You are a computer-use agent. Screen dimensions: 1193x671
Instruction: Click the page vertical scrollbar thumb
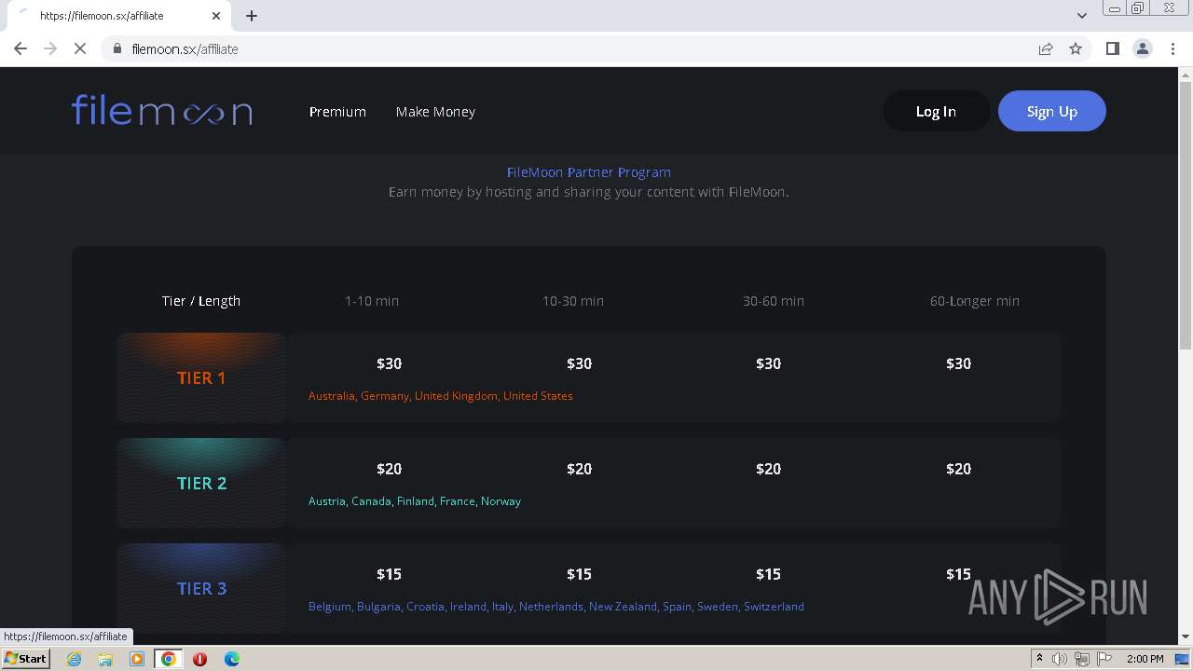(1186, 216)
